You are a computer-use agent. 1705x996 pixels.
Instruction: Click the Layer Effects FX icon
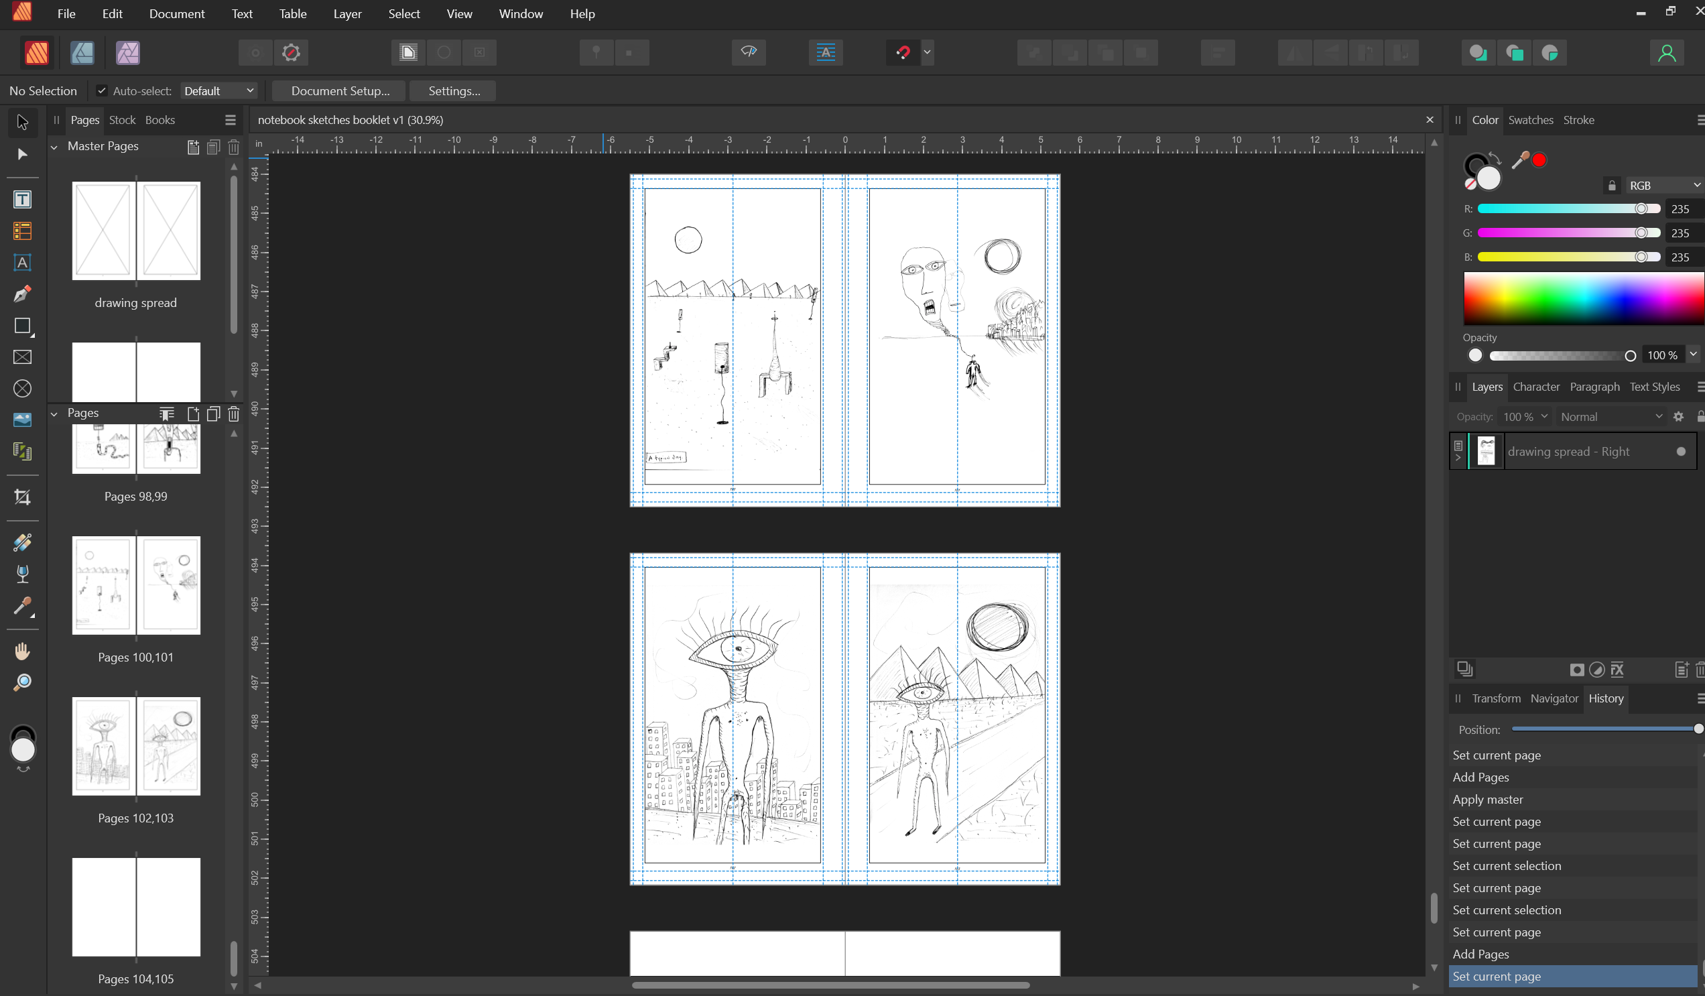click(x=1617, y=670)
